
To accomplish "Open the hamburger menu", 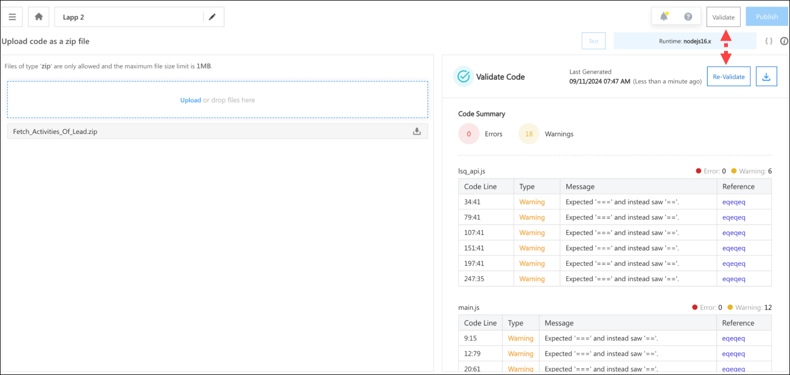I will 12,17.
